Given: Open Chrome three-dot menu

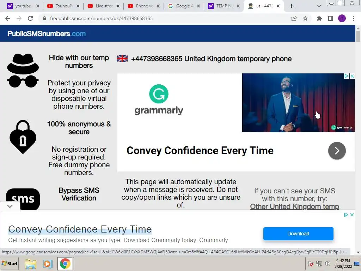Looking at the screenshot, I should [353, 18].
